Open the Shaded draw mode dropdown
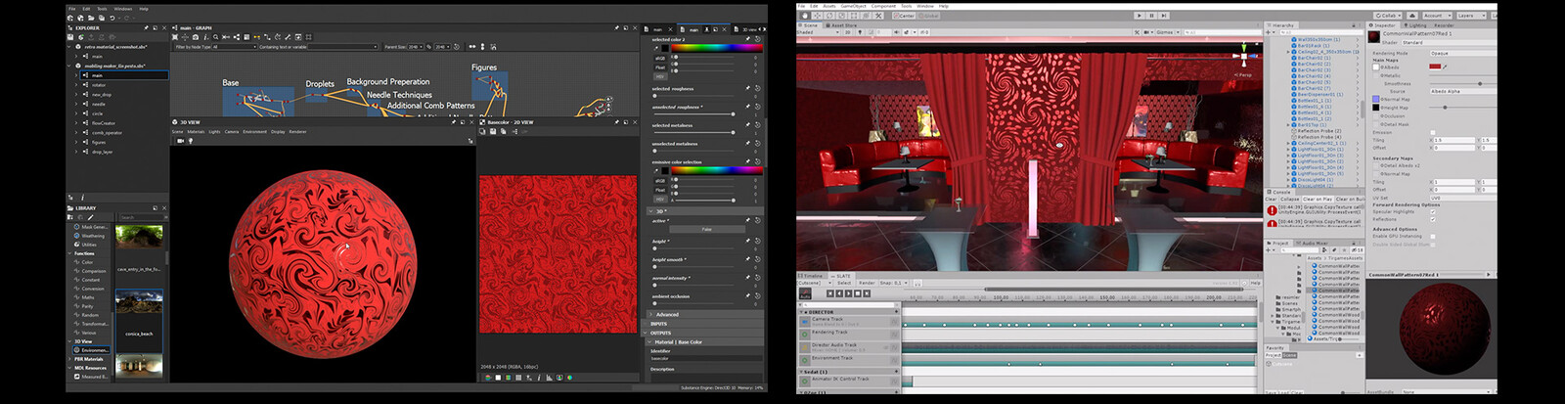 tap(818, 32)
